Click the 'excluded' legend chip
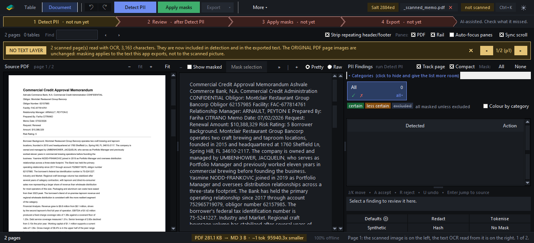 click(402, 106)
